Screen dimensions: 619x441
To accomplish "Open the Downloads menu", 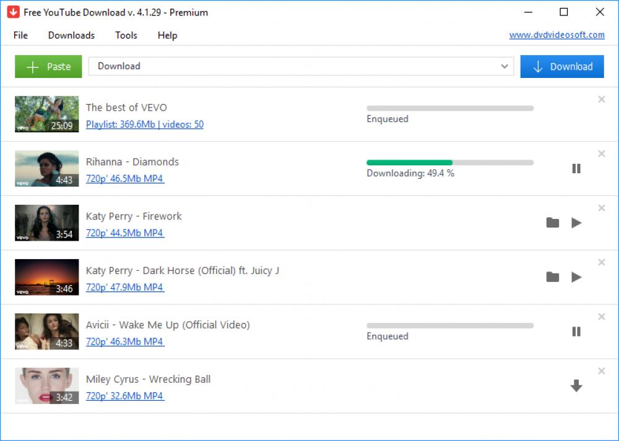I will (71, 35).
